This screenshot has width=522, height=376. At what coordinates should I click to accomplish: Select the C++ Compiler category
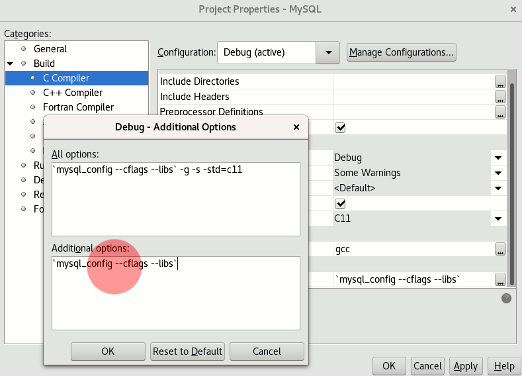tap(73, 93)
